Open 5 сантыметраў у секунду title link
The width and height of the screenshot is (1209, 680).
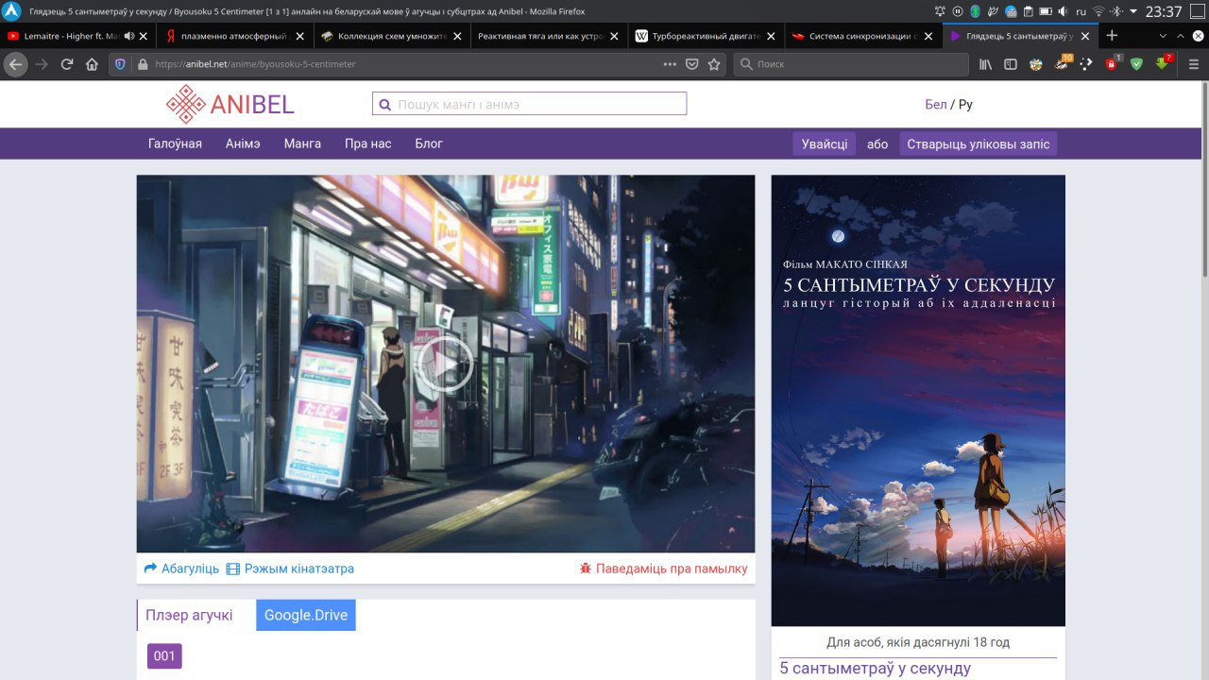coord(875,669)
